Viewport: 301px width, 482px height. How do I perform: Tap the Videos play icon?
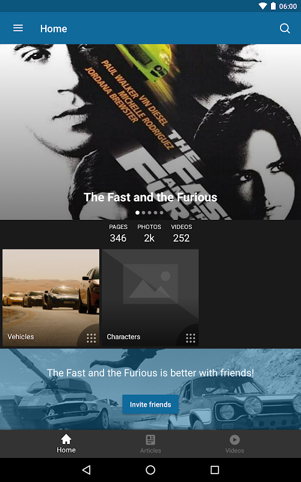pyautogui.click(x=235, y=440)
